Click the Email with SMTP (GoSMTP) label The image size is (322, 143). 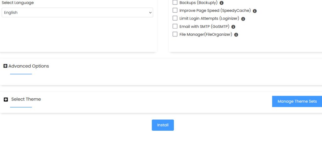204,26
